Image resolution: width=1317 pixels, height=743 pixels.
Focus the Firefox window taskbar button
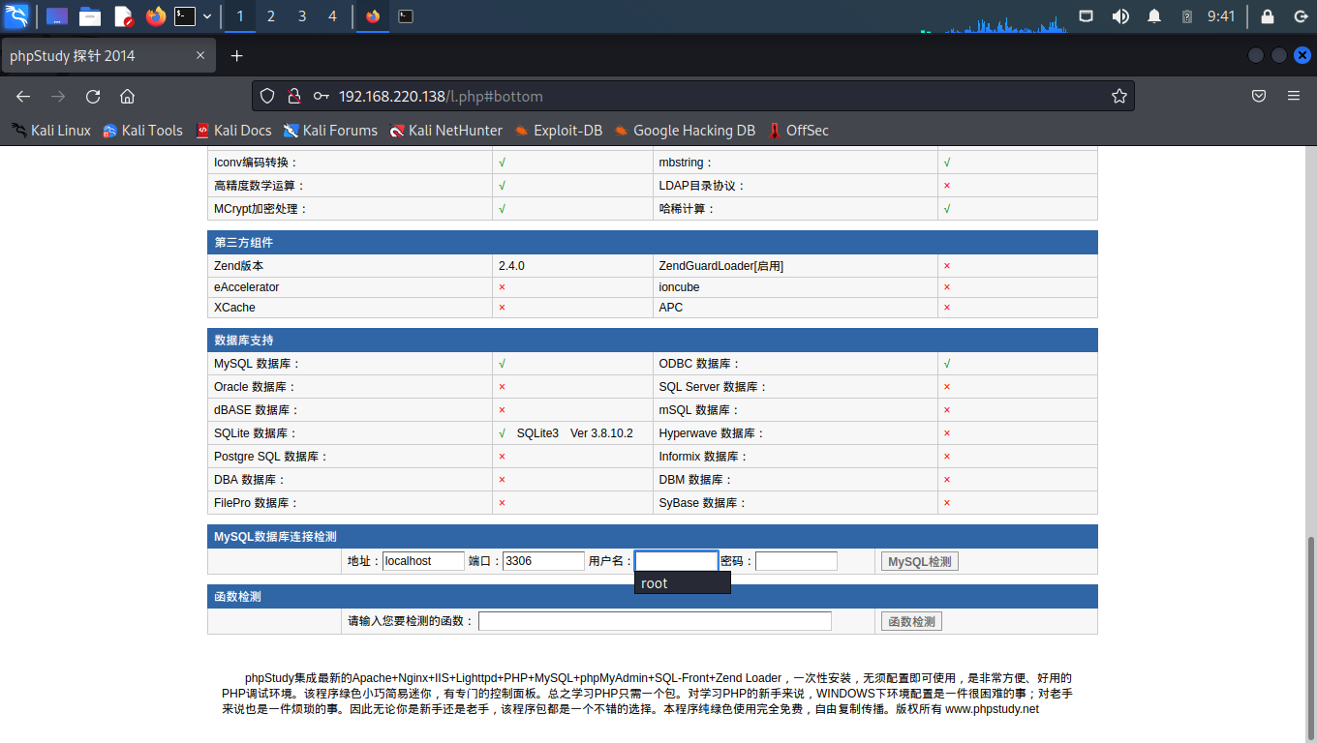(373, 15)
